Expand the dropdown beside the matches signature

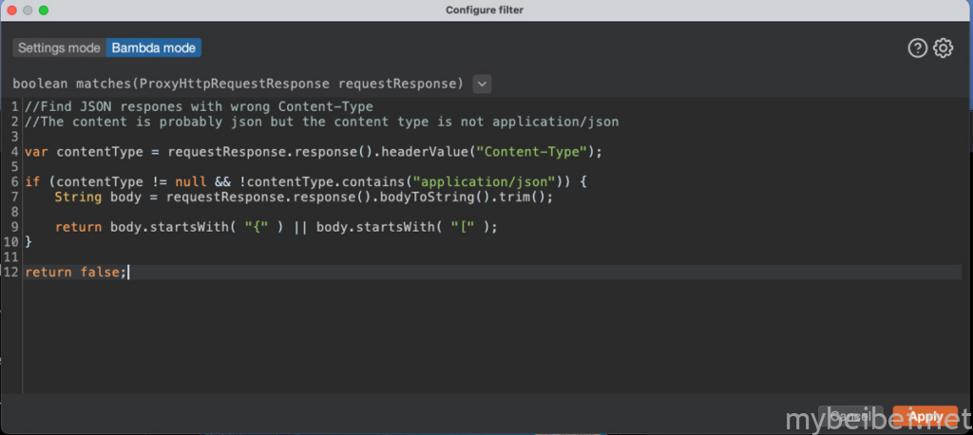(x=482, y=84)
